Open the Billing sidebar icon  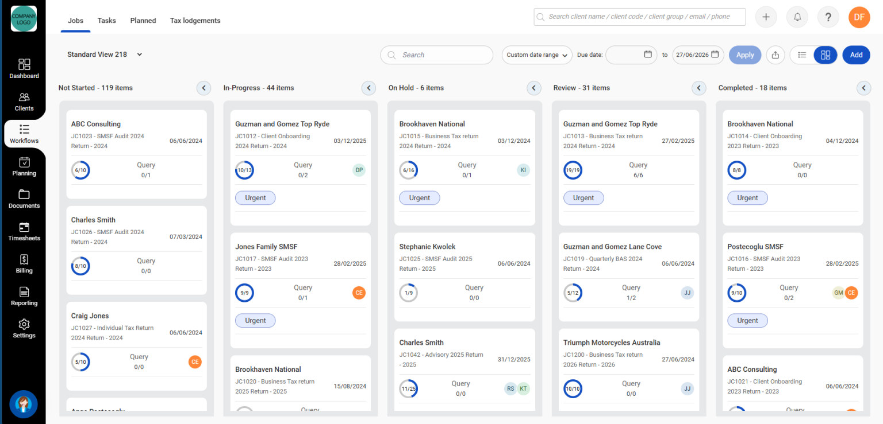[24, 264]
